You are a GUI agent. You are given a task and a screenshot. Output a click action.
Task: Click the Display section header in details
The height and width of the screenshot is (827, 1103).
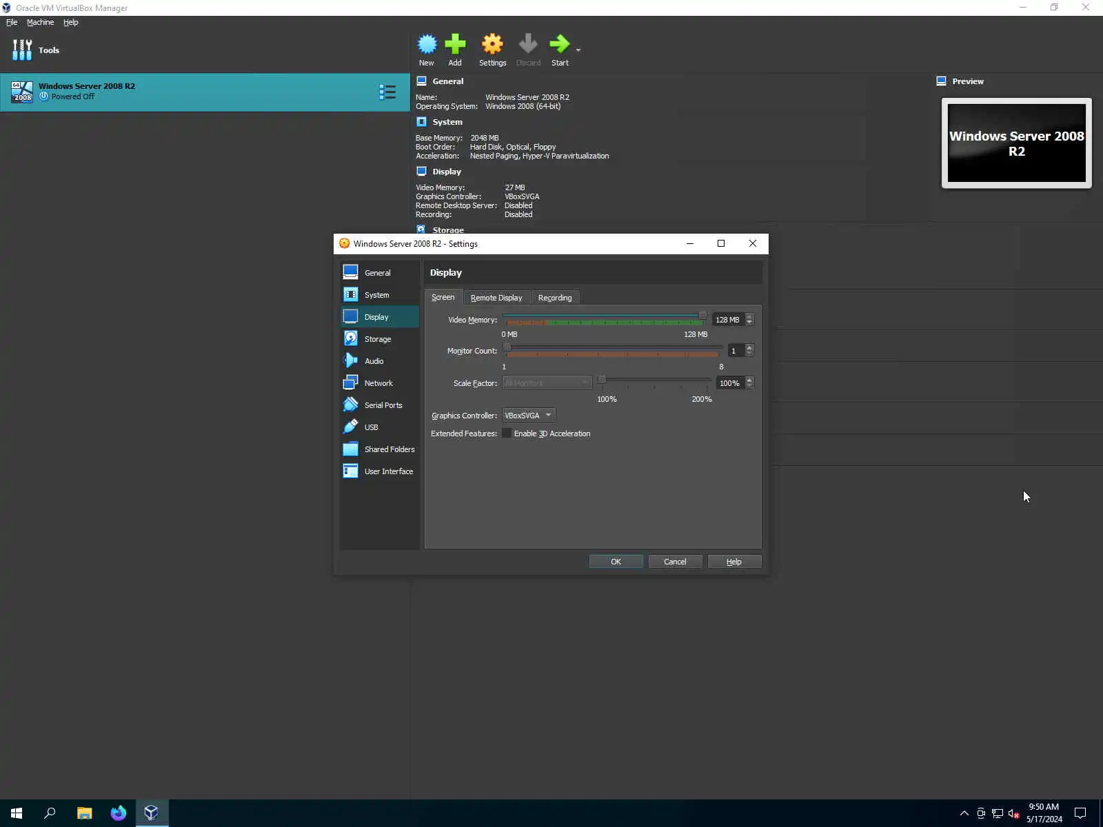pos(447,172)
